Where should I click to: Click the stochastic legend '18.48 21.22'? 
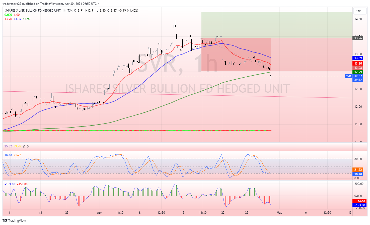[13, 155]
